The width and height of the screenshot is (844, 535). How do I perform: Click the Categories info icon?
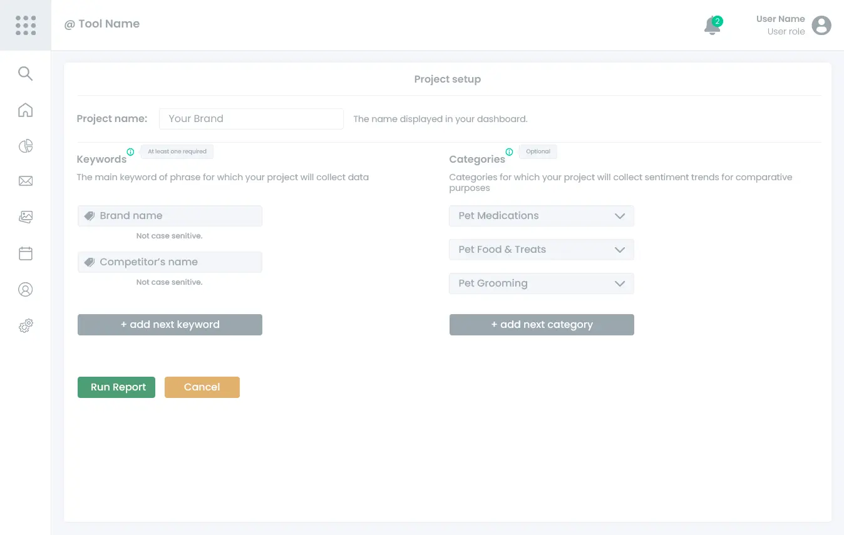(x=509, y=152)
